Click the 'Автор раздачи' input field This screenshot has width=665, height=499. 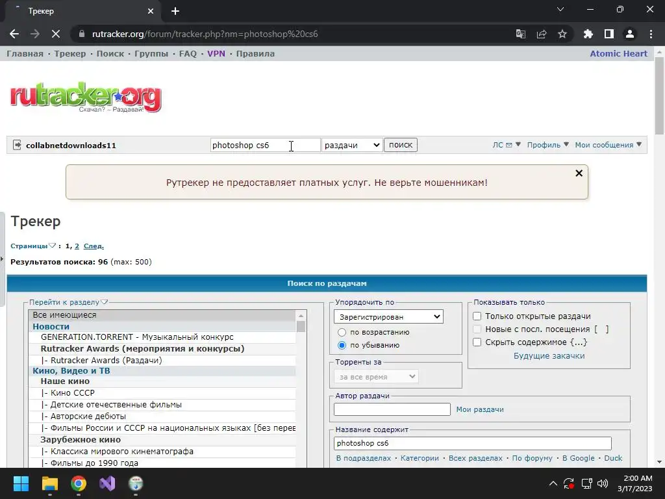click(x=392, y=409)
